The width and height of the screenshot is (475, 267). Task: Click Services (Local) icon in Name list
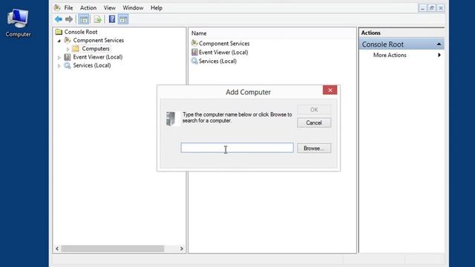tap(194, 61)
